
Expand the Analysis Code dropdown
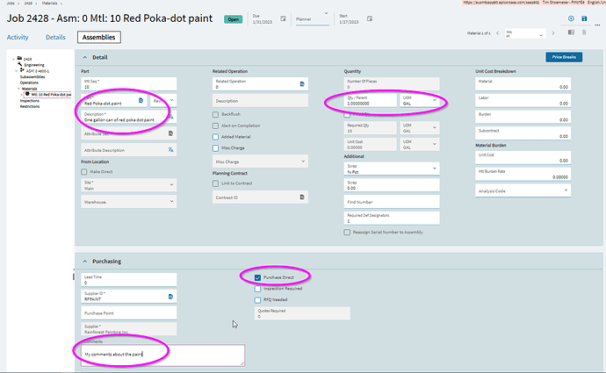(x=523, y=190)
